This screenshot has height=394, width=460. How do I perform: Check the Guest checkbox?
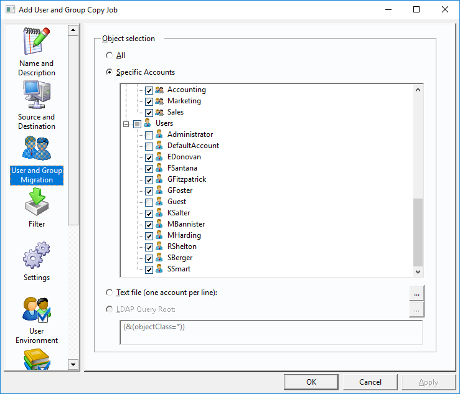tap(149, 202)
